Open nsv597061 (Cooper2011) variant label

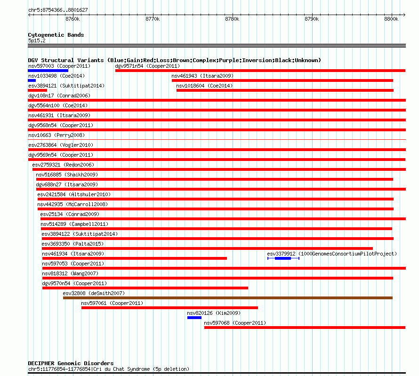[112, 303]
